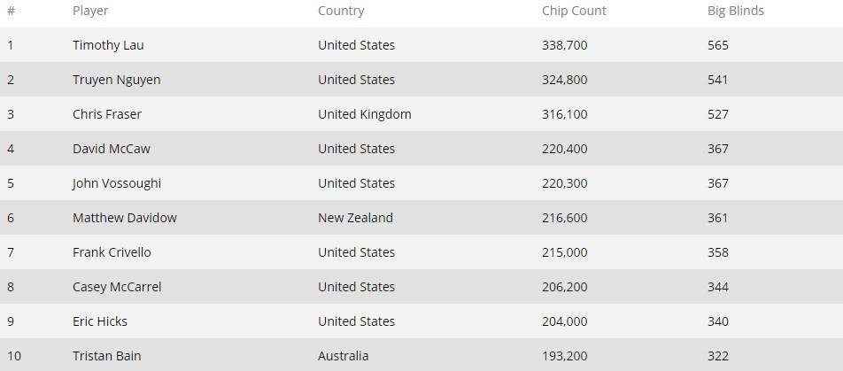
Task: Click Frank Crivello in player list
Action: point(112,252)
